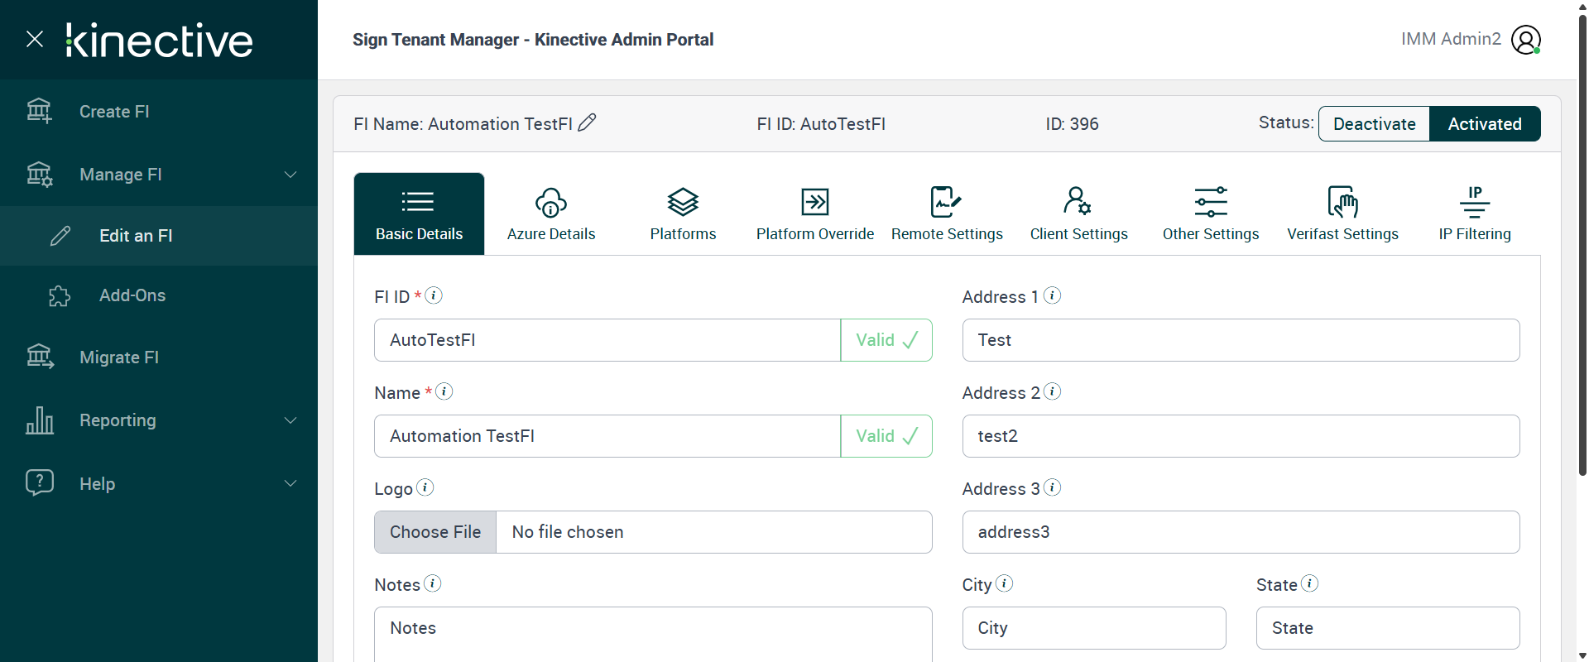1589x662 pixels.
Task: Set status to Deactivate
Action: (x=1374, y=124)
